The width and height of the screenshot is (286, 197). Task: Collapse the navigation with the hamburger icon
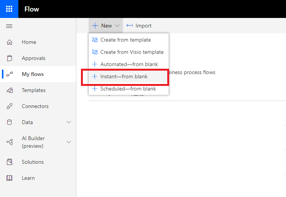9,26
